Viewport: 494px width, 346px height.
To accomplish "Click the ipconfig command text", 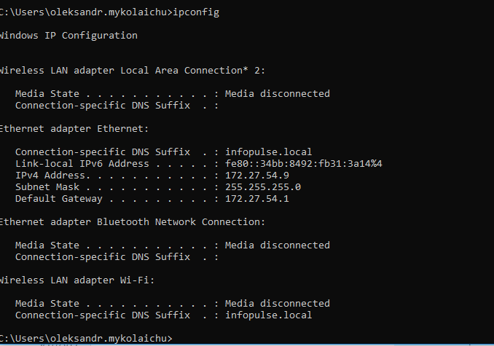I will [195, 12].
